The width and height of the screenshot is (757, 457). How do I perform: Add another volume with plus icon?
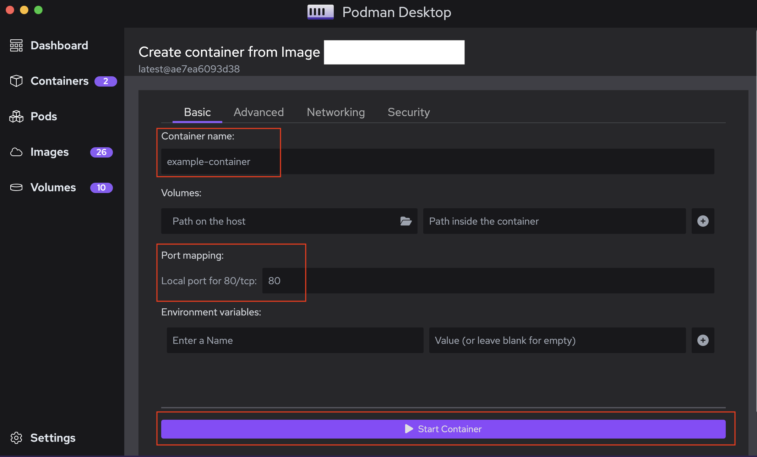tap(703, 221)
